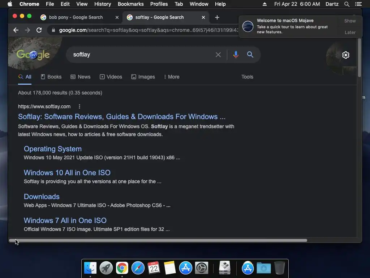Go back using the browser back arrow
Screen dimensions: 370x278
(16, 30)
